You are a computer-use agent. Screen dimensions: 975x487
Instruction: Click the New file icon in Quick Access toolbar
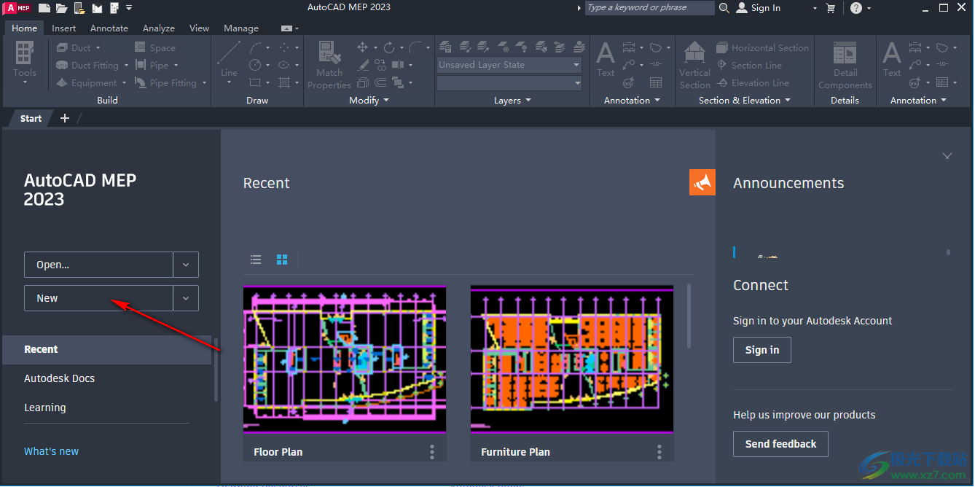click(44, 8)
